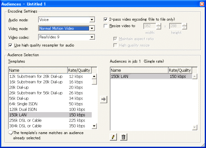This screenshot has height=148, width=206.
Task: Open the Video codec dropdown
Action: [x=92, y=37]
